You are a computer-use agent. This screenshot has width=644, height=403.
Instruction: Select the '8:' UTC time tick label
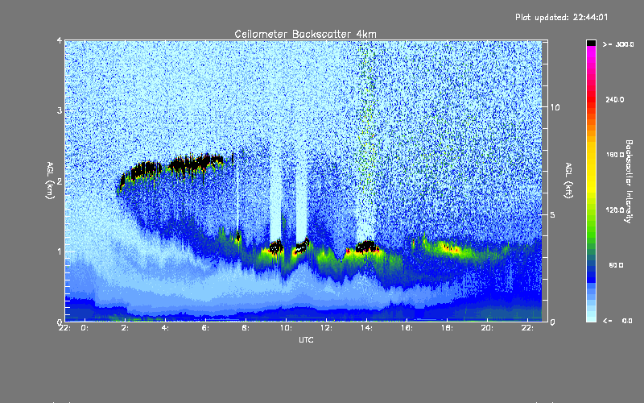tap(246, 328)
